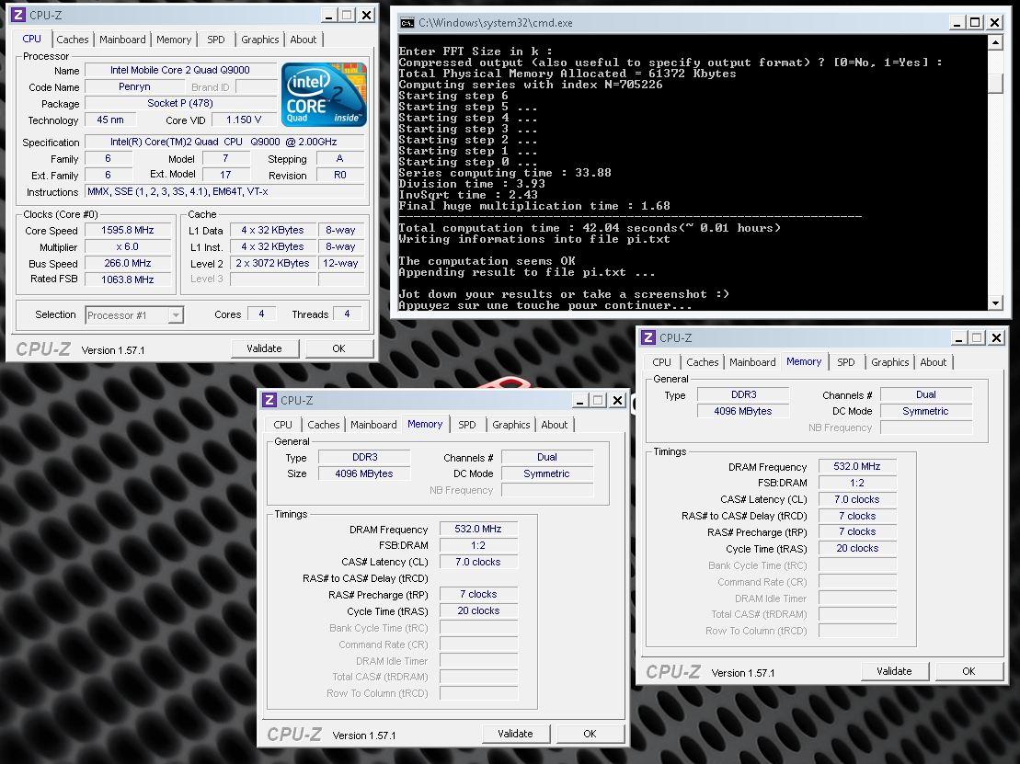1020x764 pixels.
Task: Click Core VID value 1.150 V
Action: tap(244, 120)
